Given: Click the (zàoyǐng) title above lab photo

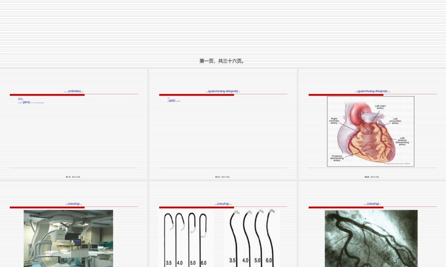Looking at the screenshot, I should coord(74,204).
